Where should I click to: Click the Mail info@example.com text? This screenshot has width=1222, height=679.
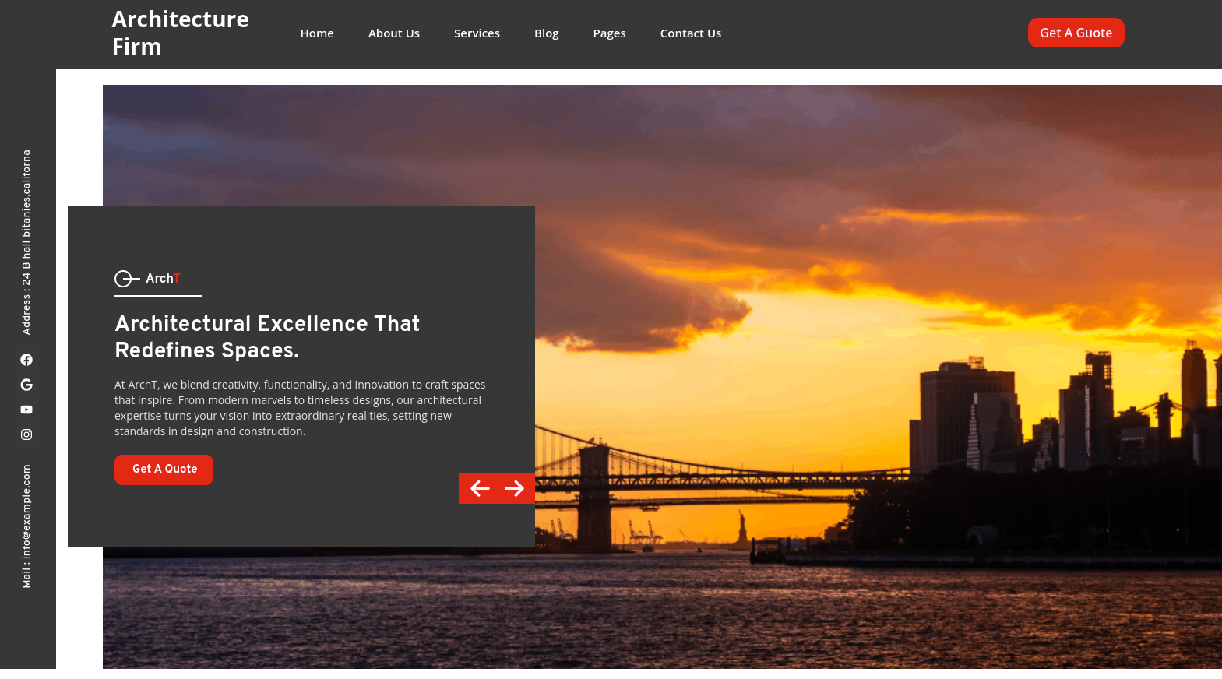coord(26,526)
